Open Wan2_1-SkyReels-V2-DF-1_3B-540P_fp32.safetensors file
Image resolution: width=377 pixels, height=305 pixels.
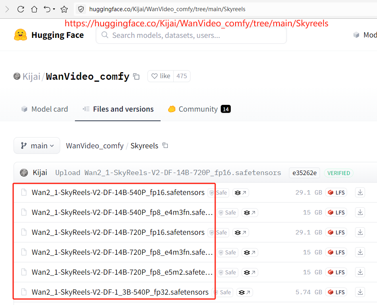[120, 292]
